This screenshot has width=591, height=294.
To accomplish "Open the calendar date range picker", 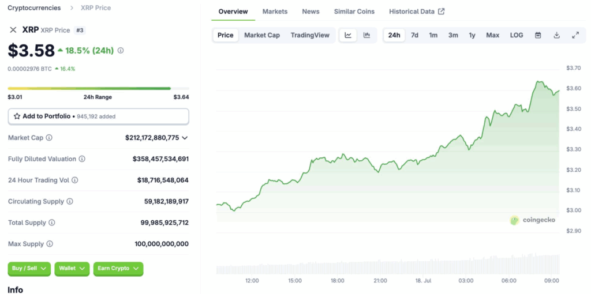I will (538, 35).
